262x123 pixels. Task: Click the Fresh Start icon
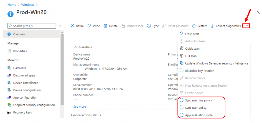coord(181,34)
